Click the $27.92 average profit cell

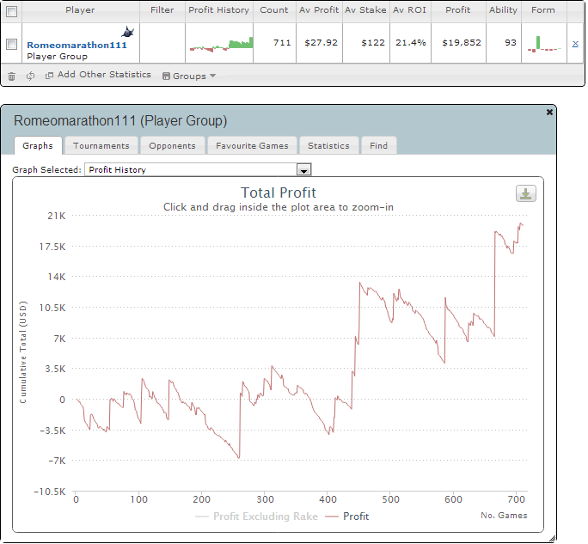click(321, 43)
